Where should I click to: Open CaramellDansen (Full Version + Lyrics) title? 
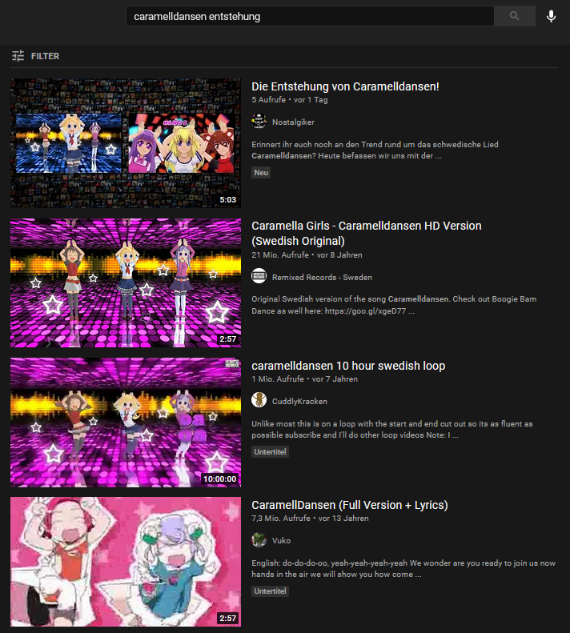coord(349,505)
